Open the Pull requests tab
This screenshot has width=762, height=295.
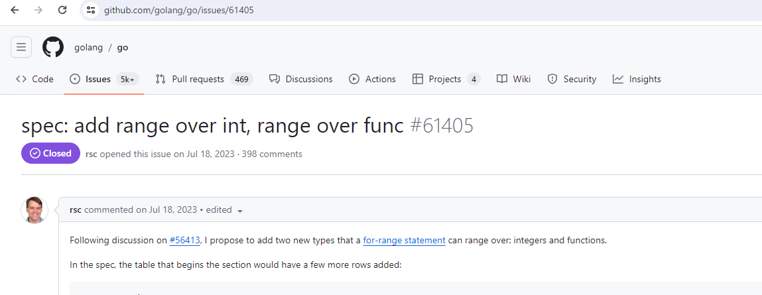point(204,79)
